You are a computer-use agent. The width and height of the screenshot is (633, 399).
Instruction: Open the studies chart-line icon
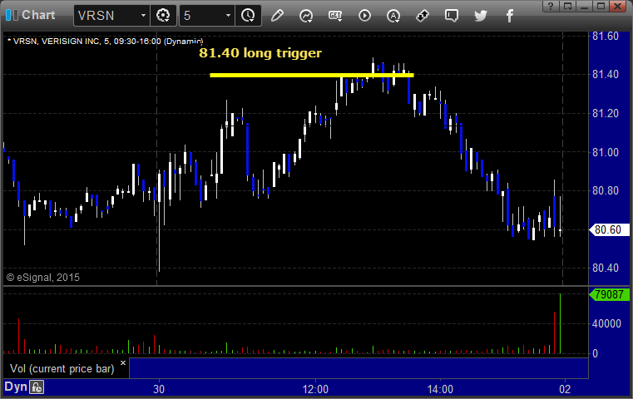pos(306,16)
